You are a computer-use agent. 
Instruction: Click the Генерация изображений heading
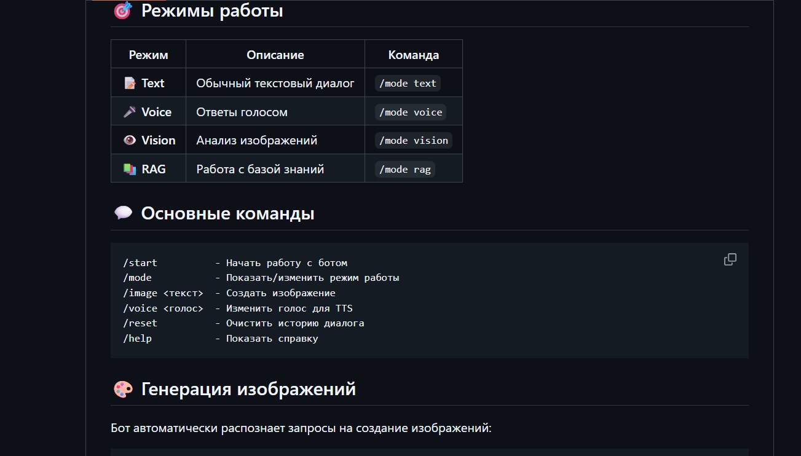pyautogui.click(x=248, y=389)
